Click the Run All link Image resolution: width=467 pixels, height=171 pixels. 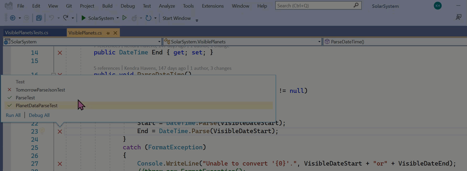tap(13, 115)
